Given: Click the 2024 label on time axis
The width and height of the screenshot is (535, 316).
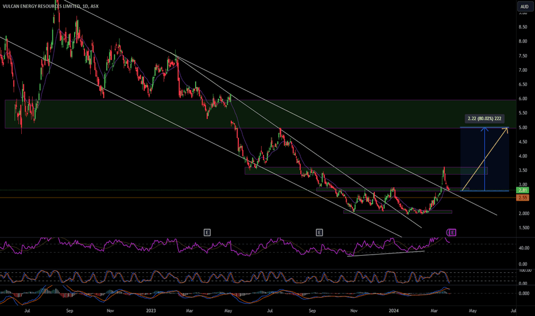Looking at the screenshot, I should pyautogui.click(x=393, y=310).
